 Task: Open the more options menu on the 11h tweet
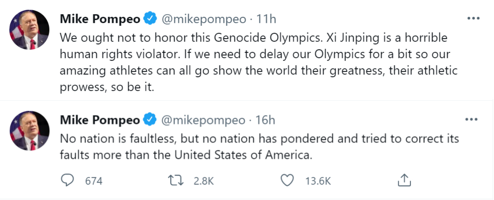[x=473, y=18]
